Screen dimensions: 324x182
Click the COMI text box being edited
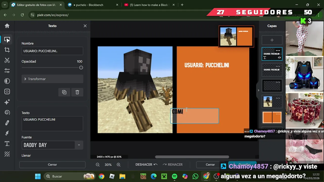pos(194,116)
